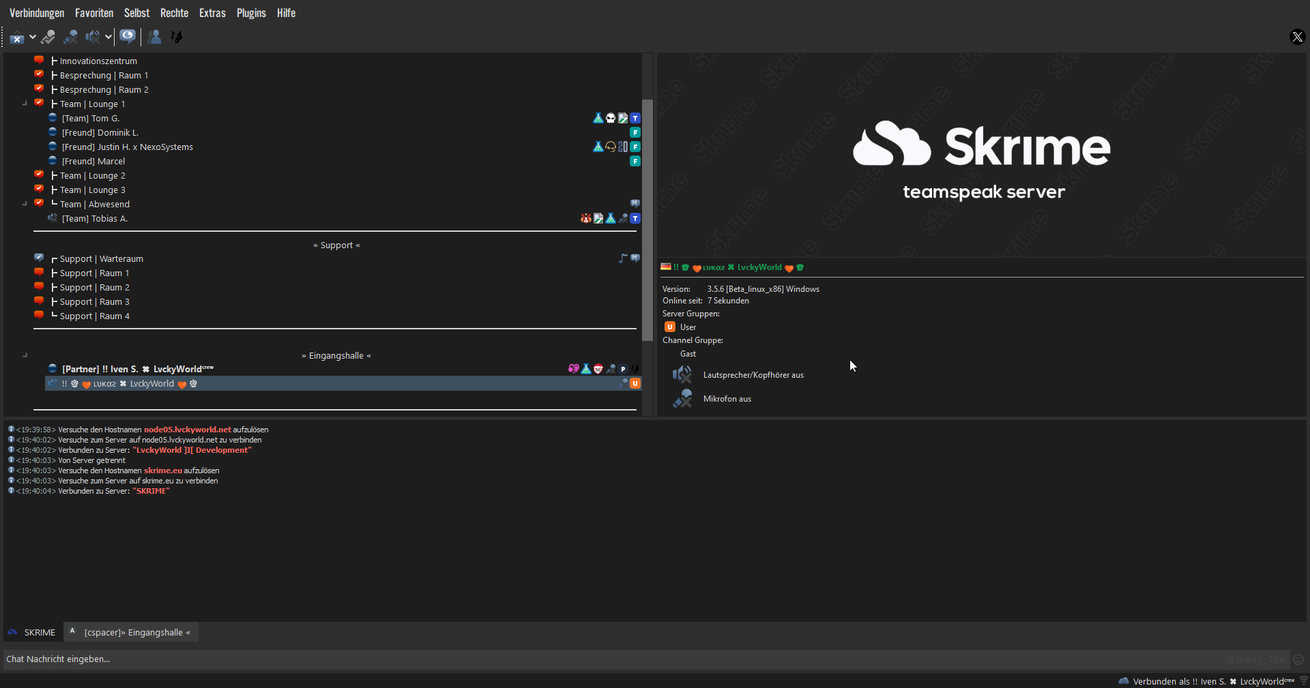Click the channel list vertical scrollbar
Viewport: 1310px width, 688px height.
(x=647, y=218)
